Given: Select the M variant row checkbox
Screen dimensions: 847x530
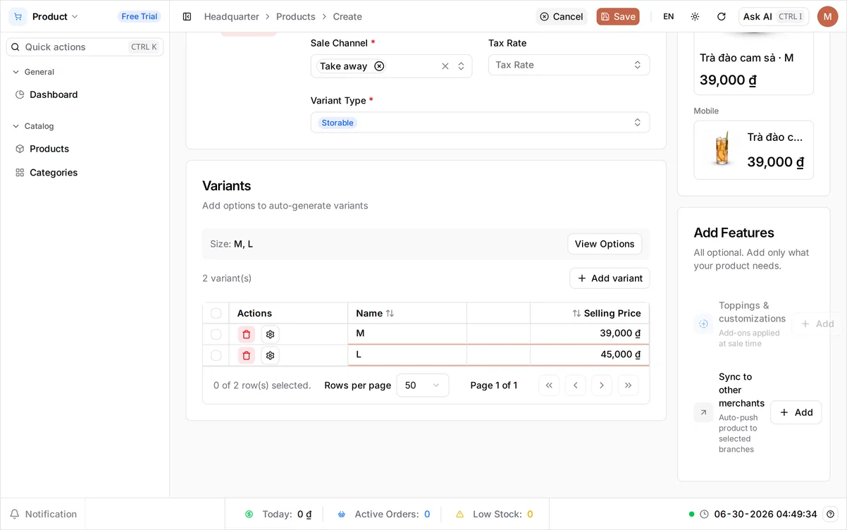Looking at the screenshot, I should [x=216, y=335].
